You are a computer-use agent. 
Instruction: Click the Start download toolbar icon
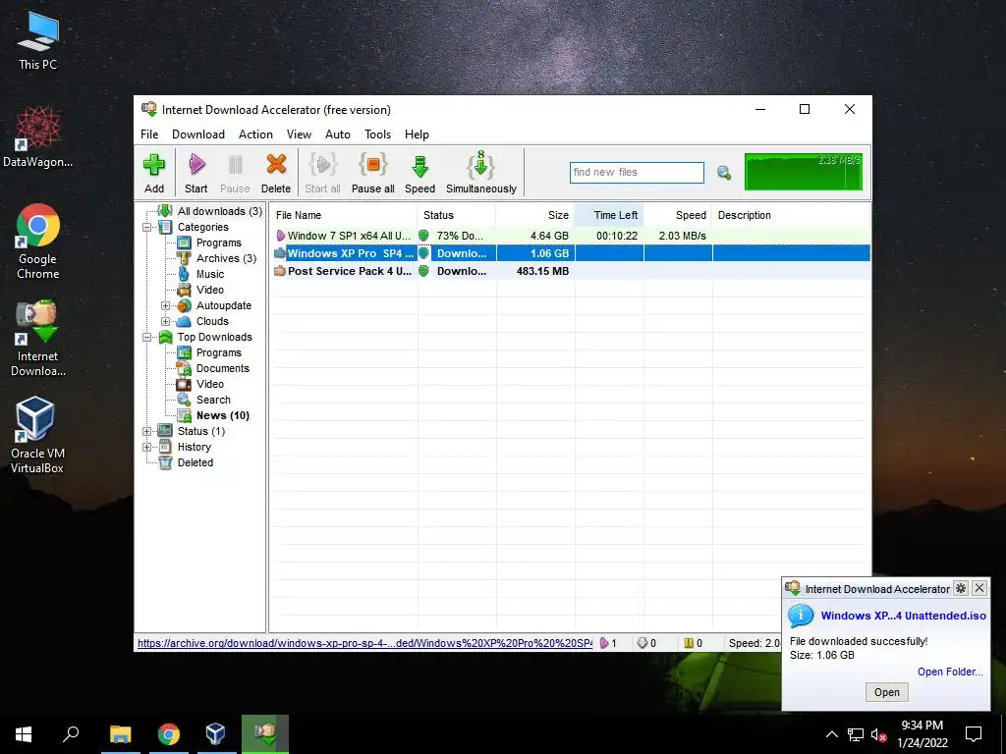tap(196, 165)
